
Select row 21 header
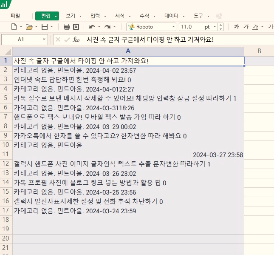pyautogui.click(x=6, y=248)
